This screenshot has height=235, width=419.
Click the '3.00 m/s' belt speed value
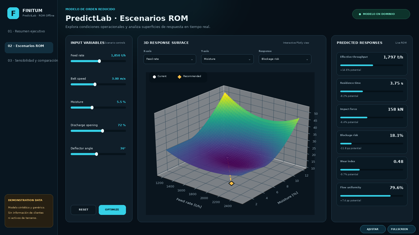click(119, 79)
